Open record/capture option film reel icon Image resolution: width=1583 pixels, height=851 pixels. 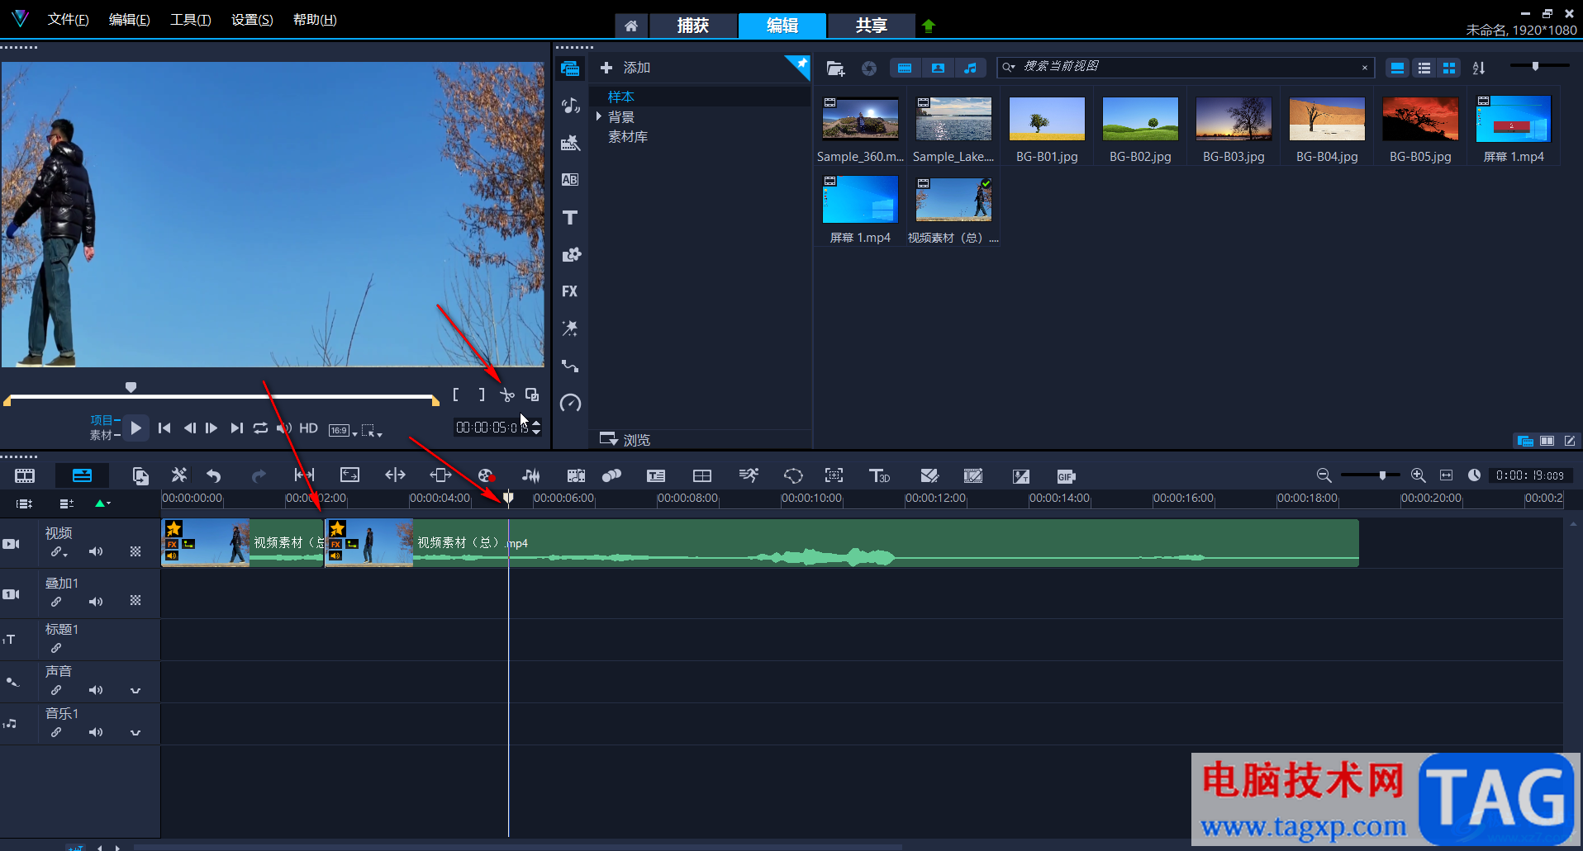click(486, 475)
